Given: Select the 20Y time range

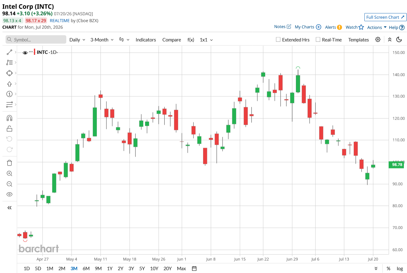Looking at the screenshot, I should point(167,268).
